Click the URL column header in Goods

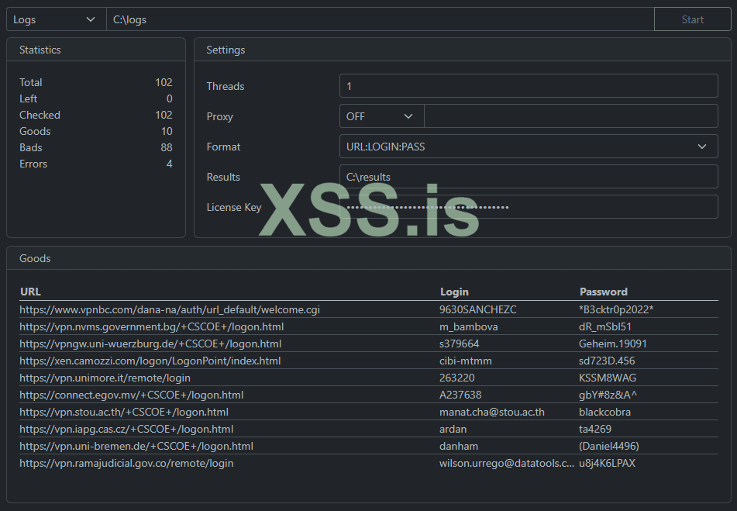tap(29, 292)
